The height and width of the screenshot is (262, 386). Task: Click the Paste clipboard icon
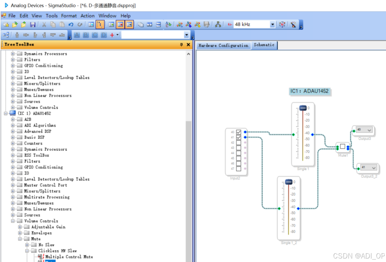point(62,24)
